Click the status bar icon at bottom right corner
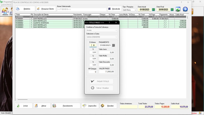The height and width of the screenshot is (115, 204). (x=200, y=113)
